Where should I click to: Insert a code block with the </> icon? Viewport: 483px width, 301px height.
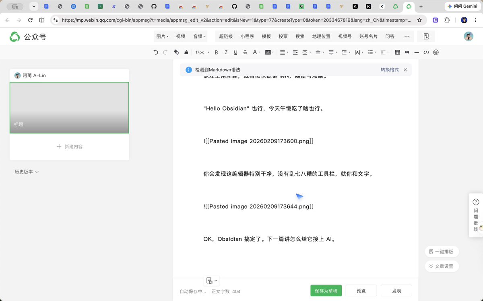pyautogui.click(x=426, y=52)
